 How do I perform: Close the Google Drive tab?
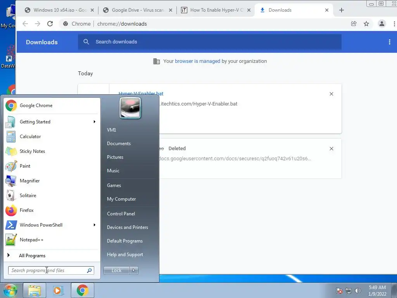tap(171, 10)
